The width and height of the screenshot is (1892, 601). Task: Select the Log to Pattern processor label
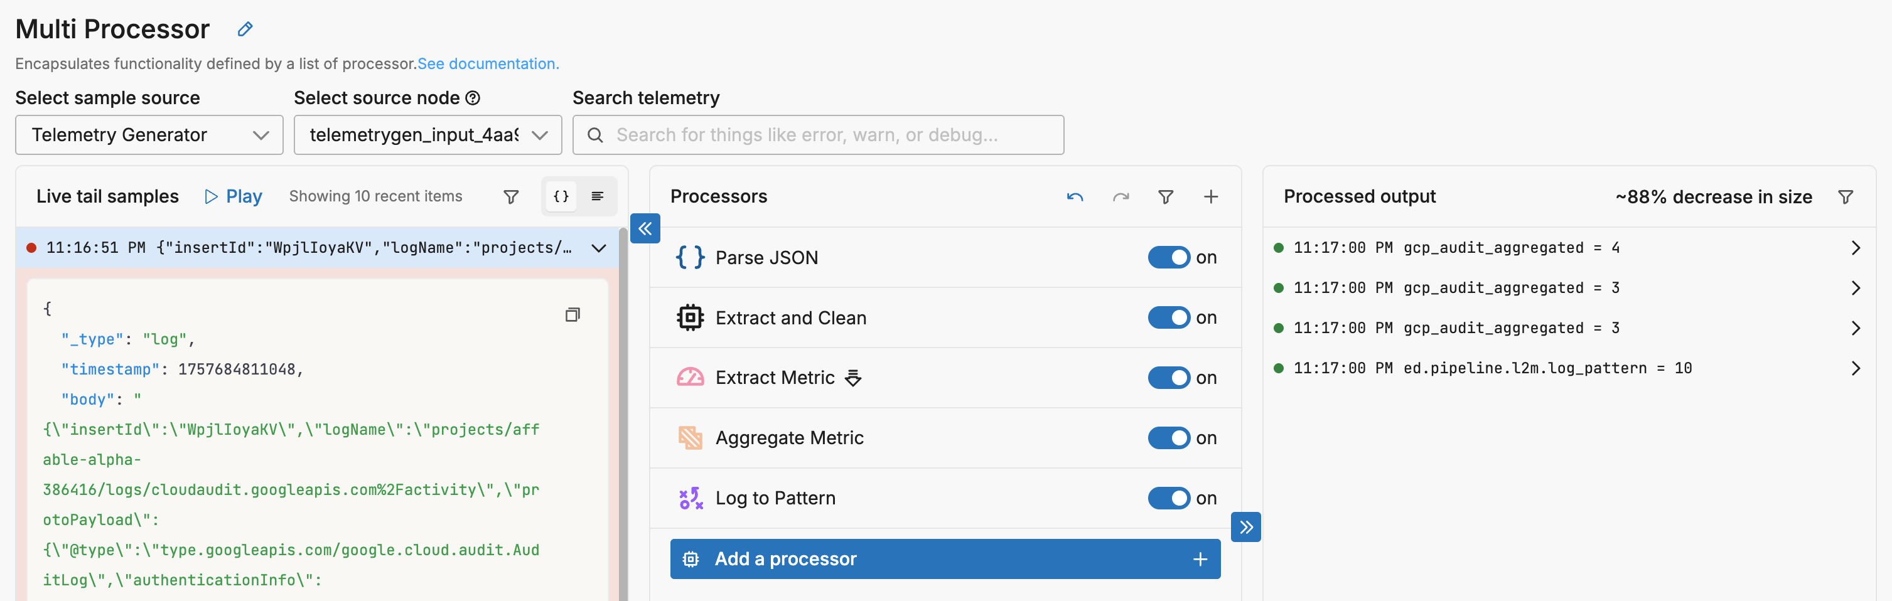coord(776,498)
